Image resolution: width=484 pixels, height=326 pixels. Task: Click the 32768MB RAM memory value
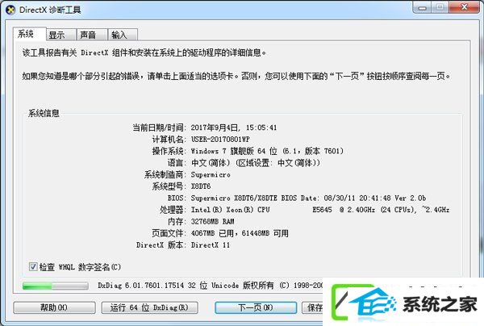point(212,221)
